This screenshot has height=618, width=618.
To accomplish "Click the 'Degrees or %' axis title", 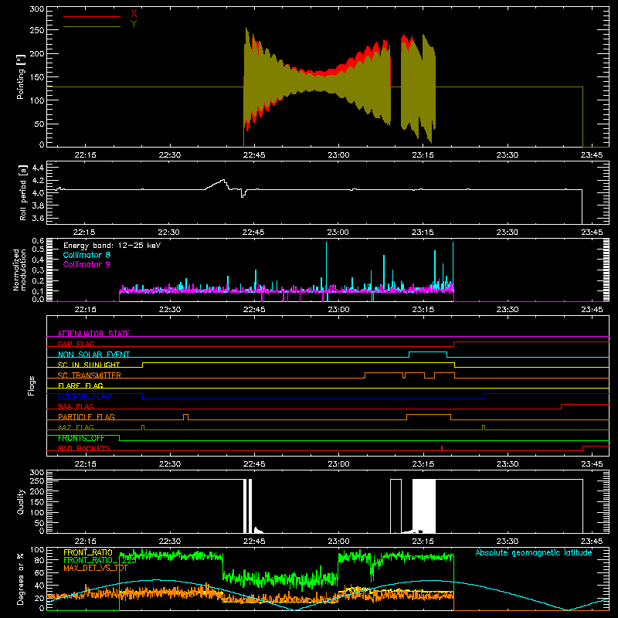I will point(21,579).
